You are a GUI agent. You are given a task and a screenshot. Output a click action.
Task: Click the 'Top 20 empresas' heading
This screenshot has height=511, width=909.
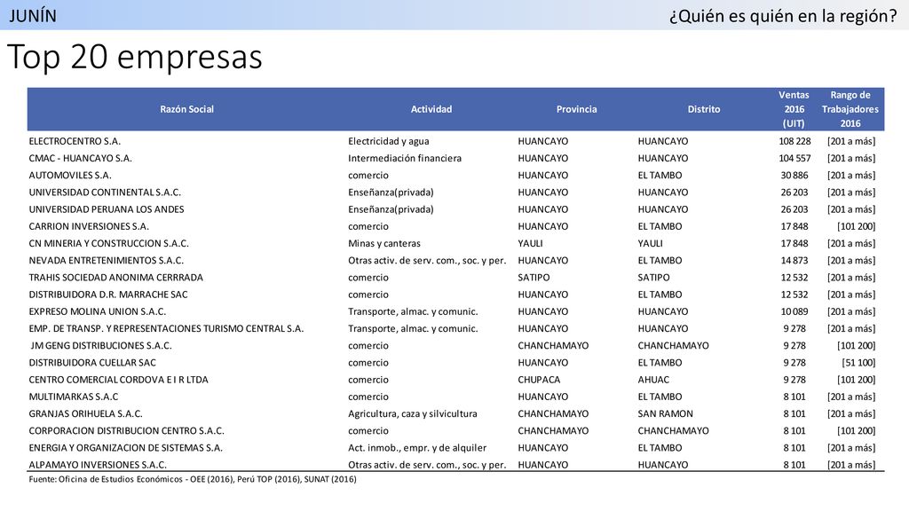pyautogui.click(x=135, y=57)
